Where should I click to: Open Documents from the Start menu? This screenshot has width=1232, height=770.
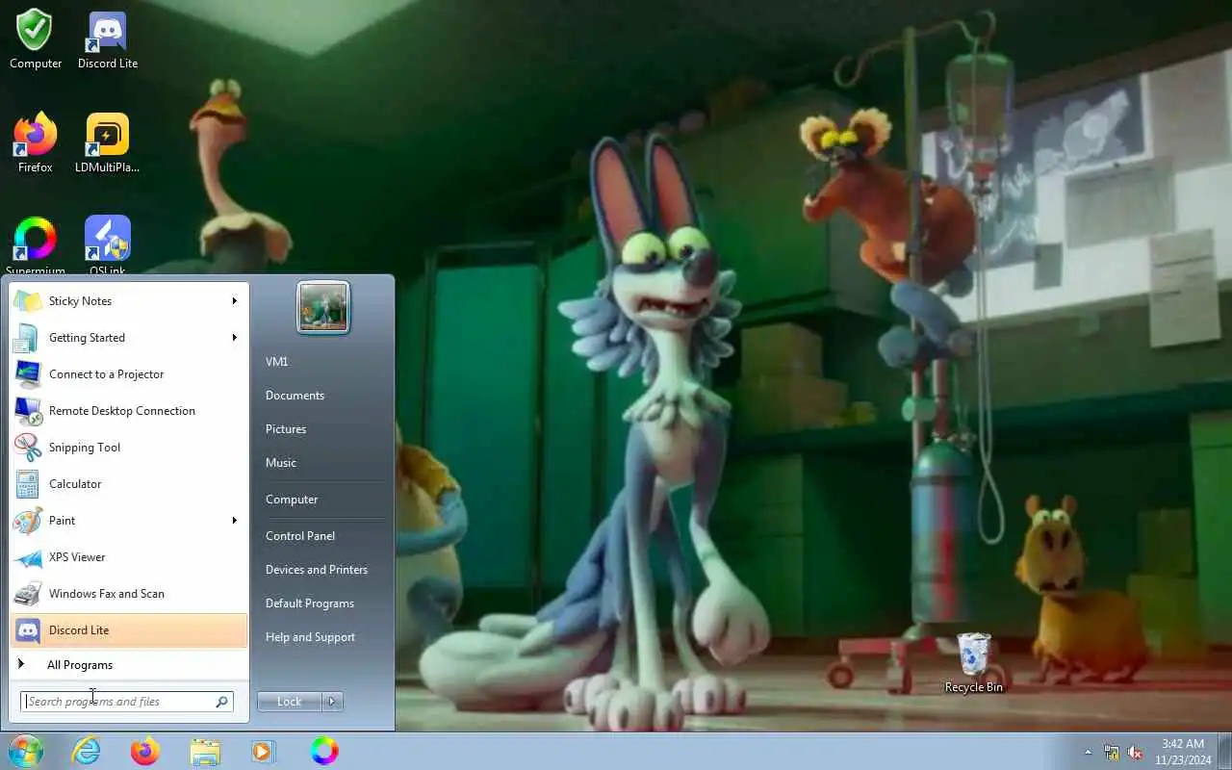point(295,396)
